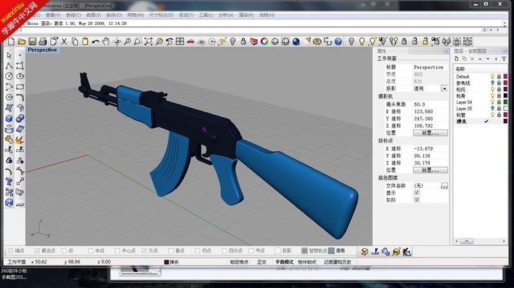The image size is (514, 288).
Task: Toggle 平面模式 in status bar
Action: 284,262
